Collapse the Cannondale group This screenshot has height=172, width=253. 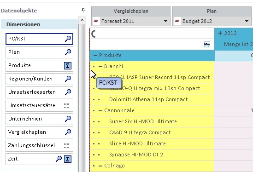click(100, 111)
